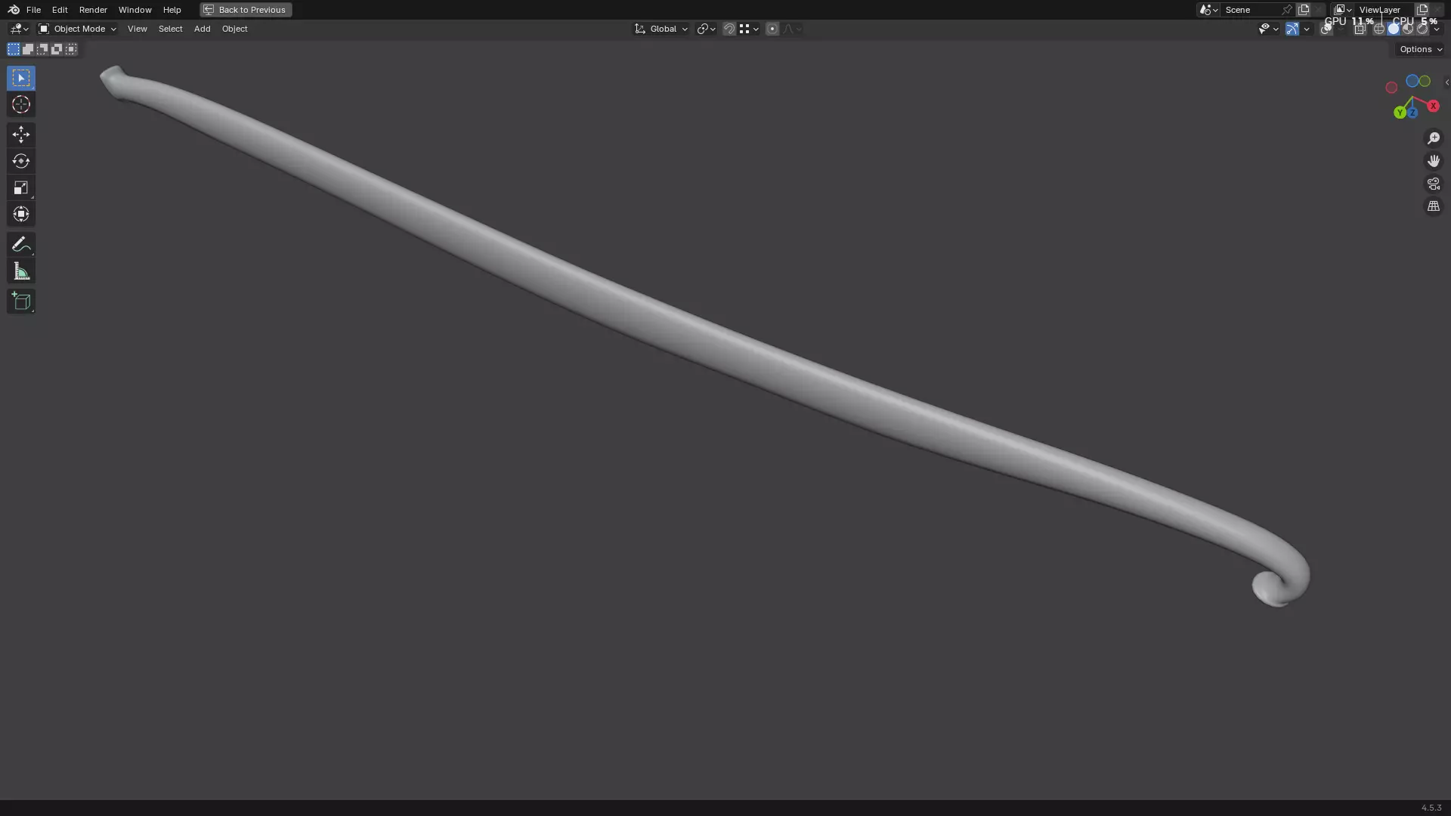
Task: Toggle camera view with camera icon
Action: point(1434,184)
